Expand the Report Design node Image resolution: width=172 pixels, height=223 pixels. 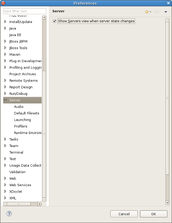[5, 87]
